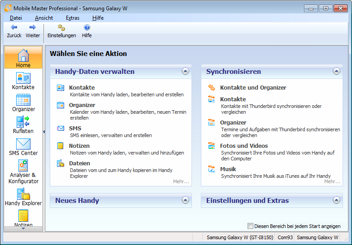352x245 pixels.
Task: Click the Dateien link under Handy-Daten
Action: (x=79, y=163)
